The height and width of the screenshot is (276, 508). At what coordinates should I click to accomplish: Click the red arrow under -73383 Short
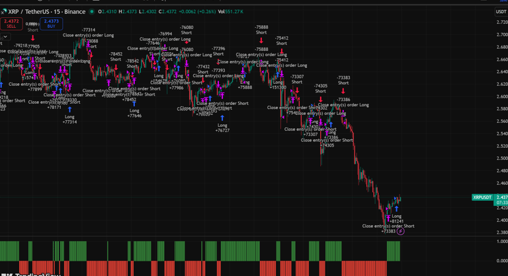point(343,91)
